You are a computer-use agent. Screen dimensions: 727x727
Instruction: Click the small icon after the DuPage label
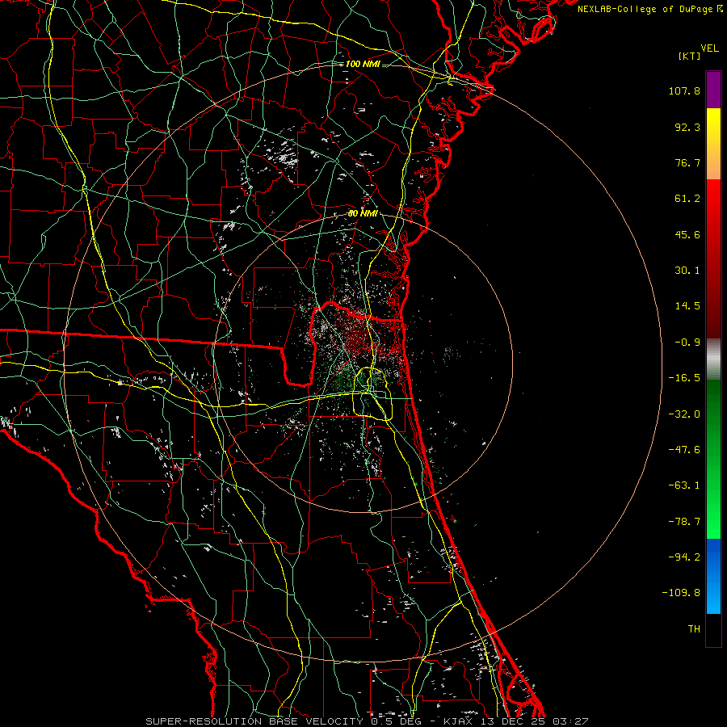[720, 9]
